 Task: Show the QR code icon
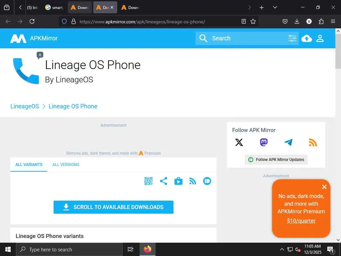click(x=149, y=181)
